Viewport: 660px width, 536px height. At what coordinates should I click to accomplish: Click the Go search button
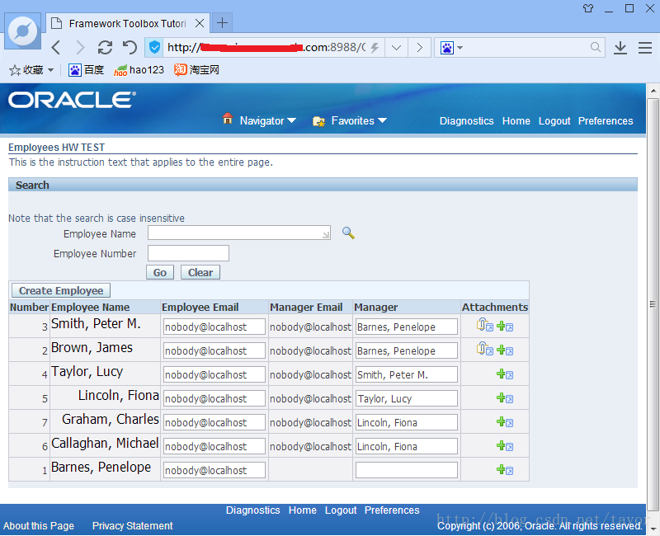pyautogui.click(x=160, y=272)
